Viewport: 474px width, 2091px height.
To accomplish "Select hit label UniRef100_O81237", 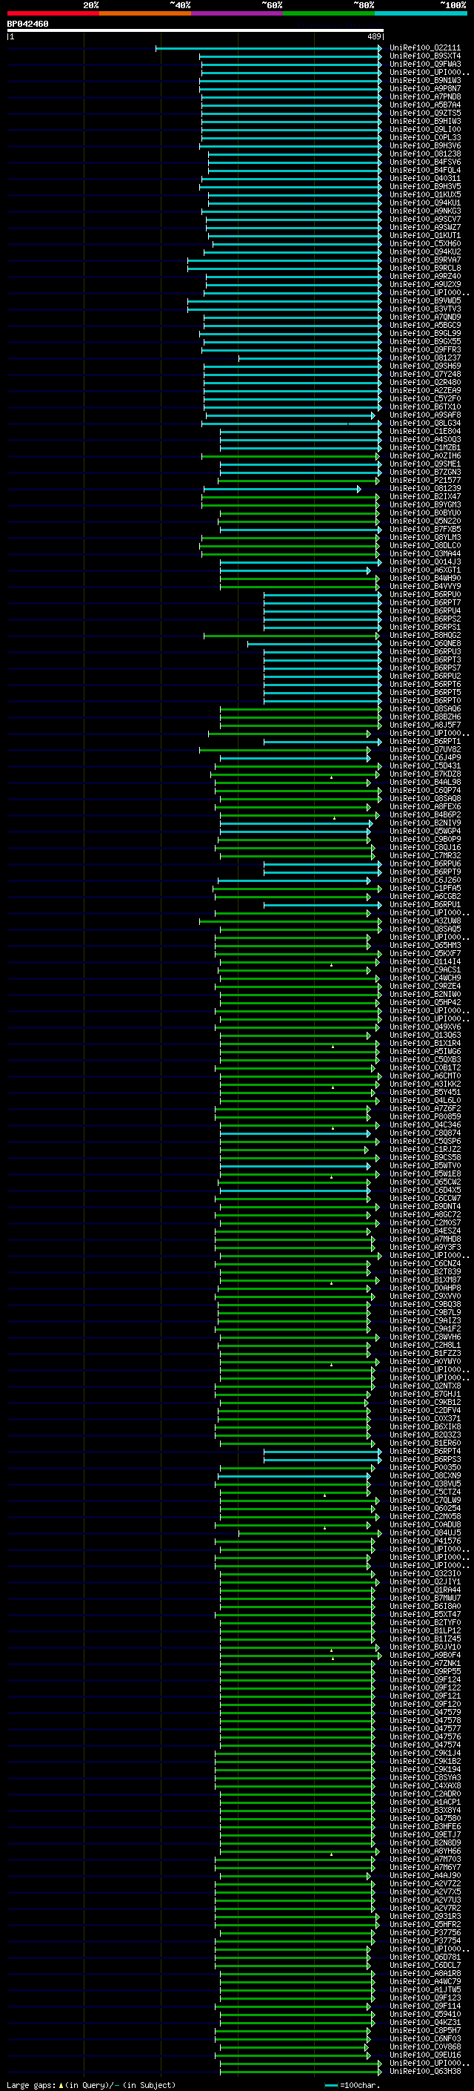I will tap(424, 358).
